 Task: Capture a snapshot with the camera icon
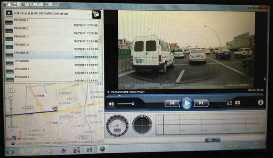tap(238, 103)
